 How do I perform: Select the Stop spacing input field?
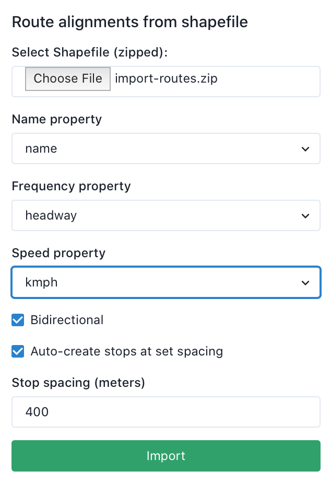pyautogui.click(x=165, y=412)
